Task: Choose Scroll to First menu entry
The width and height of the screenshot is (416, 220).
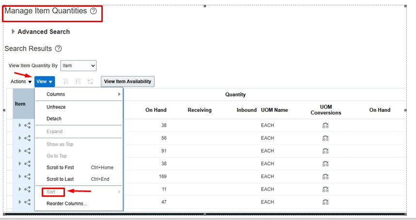Action: pyautogui.click(x=79, y=167)
